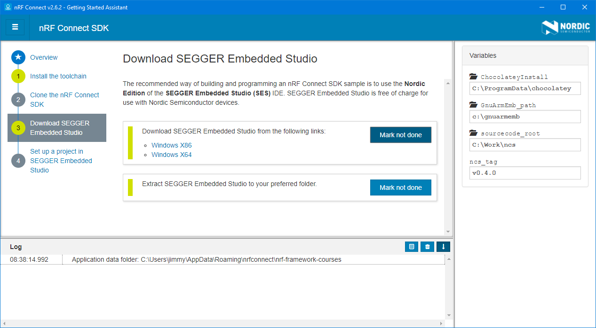
Task: Click the ncs_tag input field
Action: (x=525, y=173)
